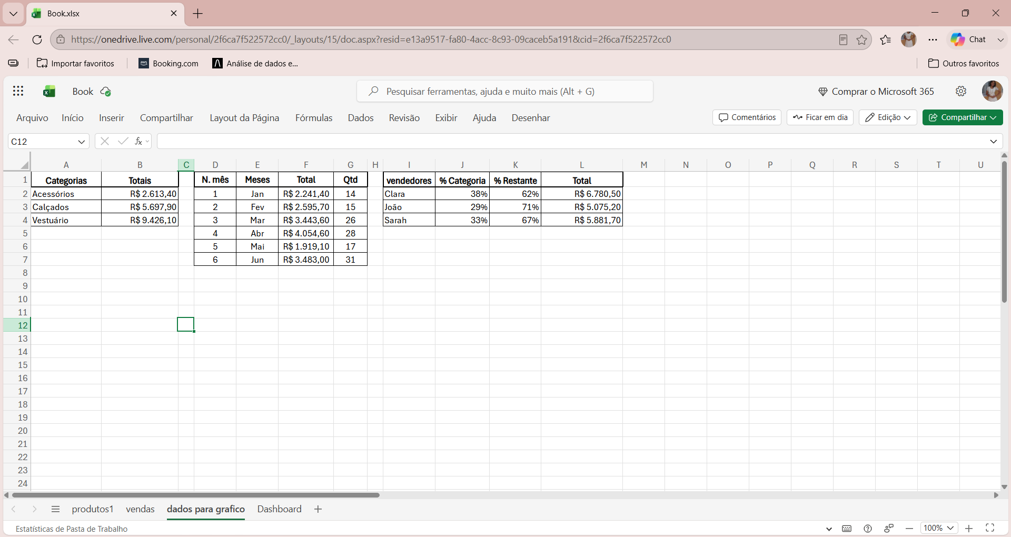Open the Outros favoritos folder
The height and width of the screenshot is (537, 1011).
963,63
